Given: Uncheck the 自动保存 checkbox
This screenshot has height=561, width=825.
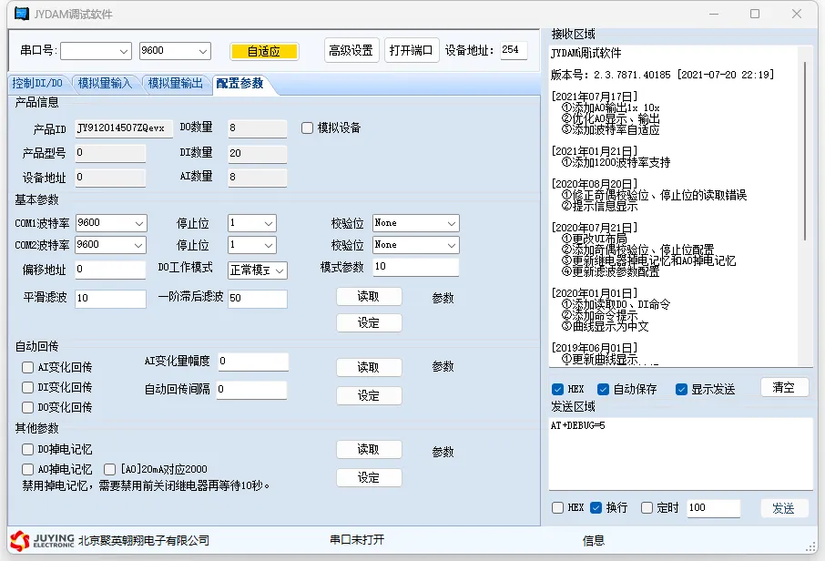Looking at the screenshot, I should (x=603, y=390).
